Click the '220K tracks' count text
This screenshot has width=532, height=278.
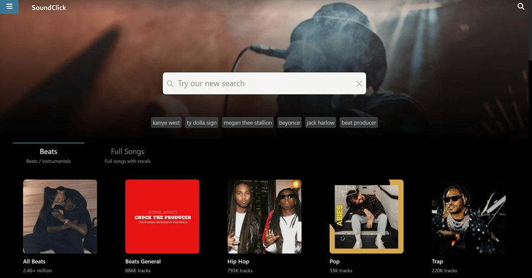click(444, 270)
